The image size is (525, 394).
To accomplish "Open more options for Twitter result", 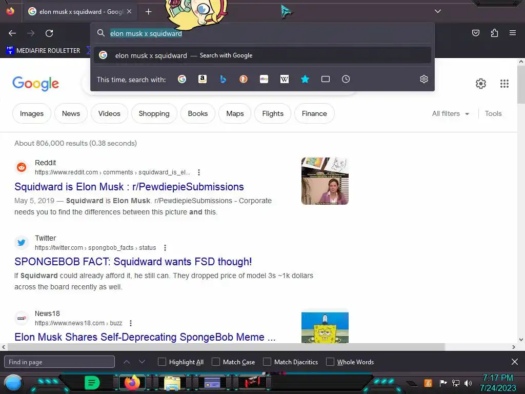I will (165, 248).
